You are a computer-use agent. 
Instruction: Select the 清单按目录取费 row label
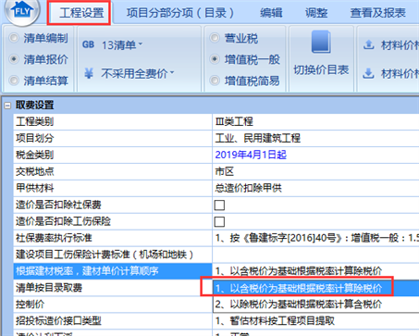pyautogui.click(x=49, y=288)
